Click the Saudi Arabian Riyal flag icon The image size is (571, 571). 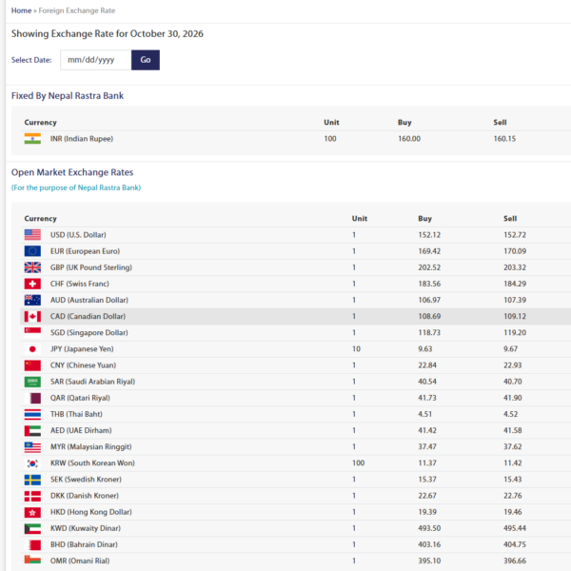click(32, 382)
